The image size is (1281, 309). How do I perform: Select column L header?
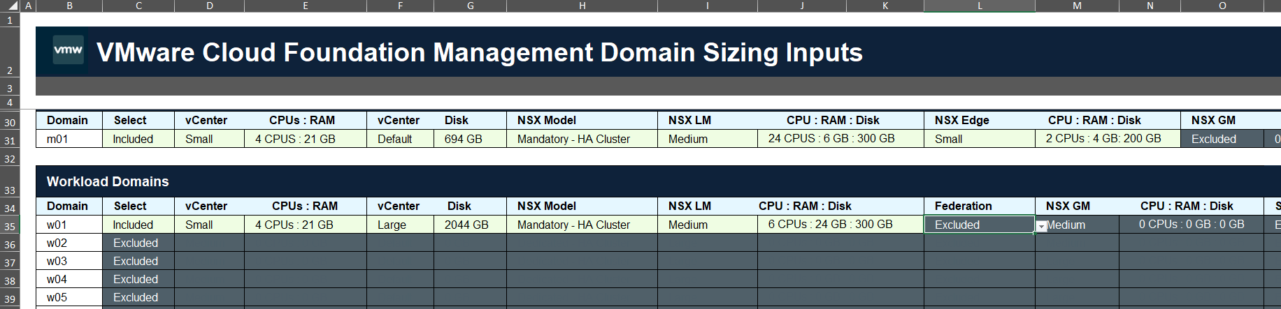[979, 6]
